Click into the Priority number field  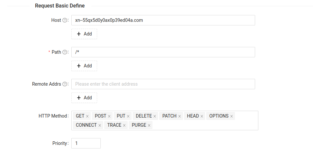tap(86, 143)
